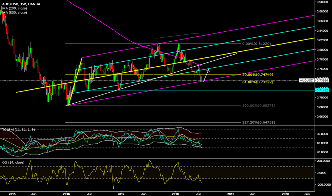Click the 0.78000 price axis label
The height and width of the screenshot is (196, 332).
[322, 59]
